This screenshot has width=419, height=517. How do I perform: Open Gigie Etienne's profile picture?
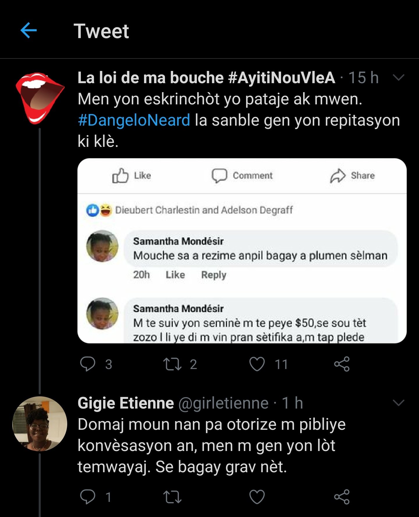pyautogui.click(x=40, y=424)
